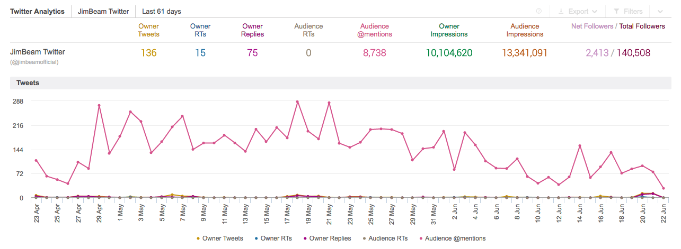
Task: Click the Owner Impressions column header
Action: tap(449, 30)
